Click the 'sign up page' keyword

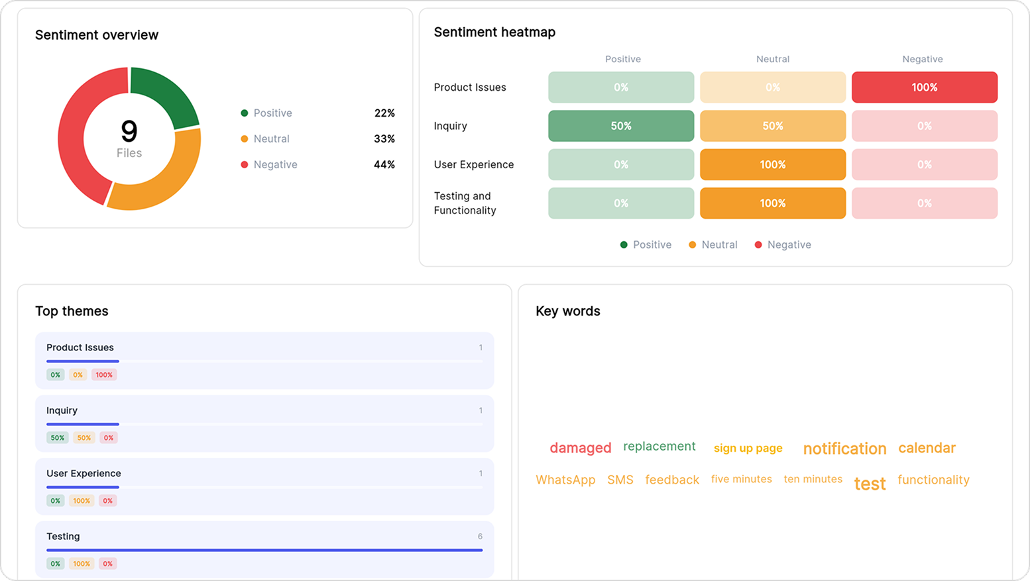point(748,449)
